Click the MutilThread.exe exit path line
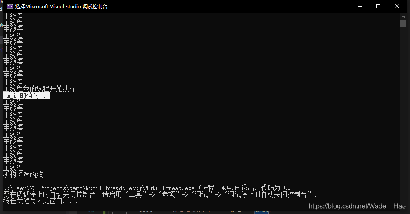This screenshot has height=214, width=410. (x=147, y=188)
